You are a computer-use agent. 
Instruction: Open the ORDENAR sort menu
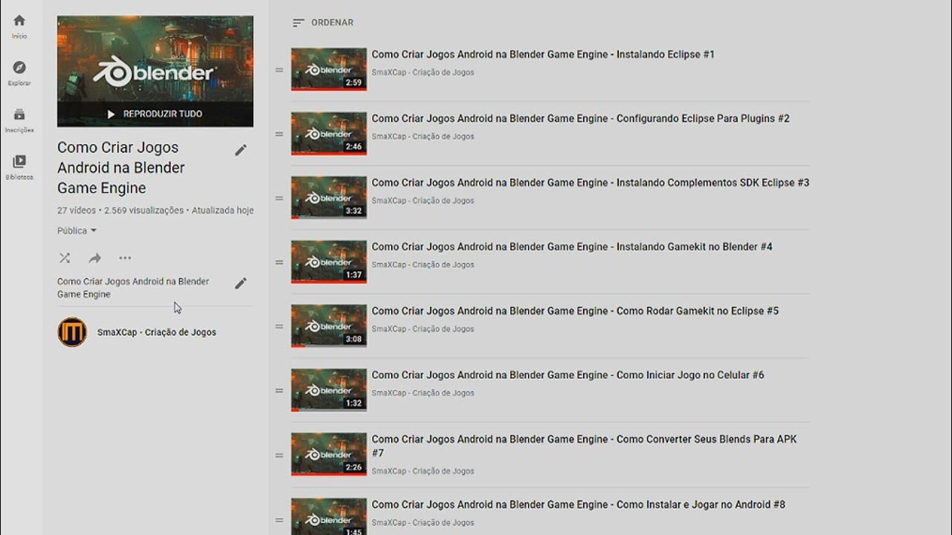tap(323, 23)
